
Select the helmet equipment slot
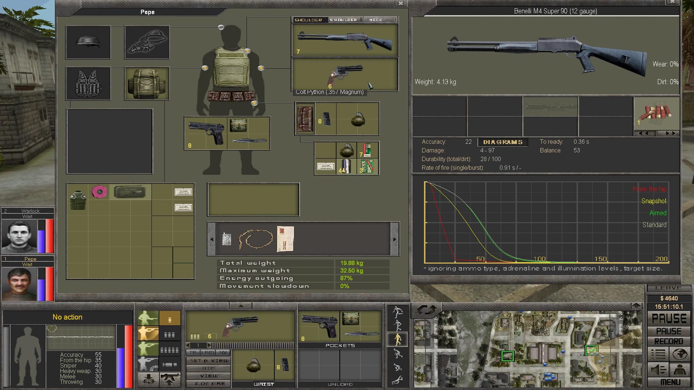pyautogui.click(x=88, y=42)
